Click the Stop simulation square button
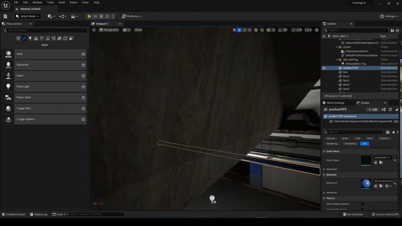 coord(101,16)
